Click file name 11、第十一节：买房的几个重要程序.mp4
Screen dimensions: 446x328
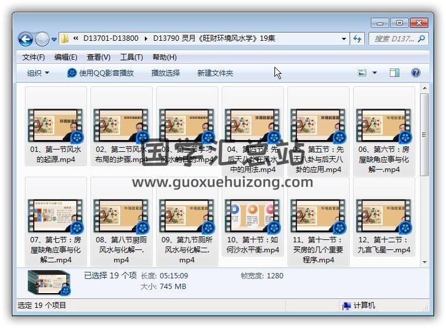click(318, 250)
